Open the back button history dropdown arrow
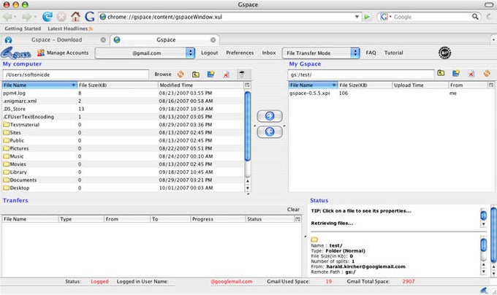Screen dimensions: 497x295 (x=15, y=17)
